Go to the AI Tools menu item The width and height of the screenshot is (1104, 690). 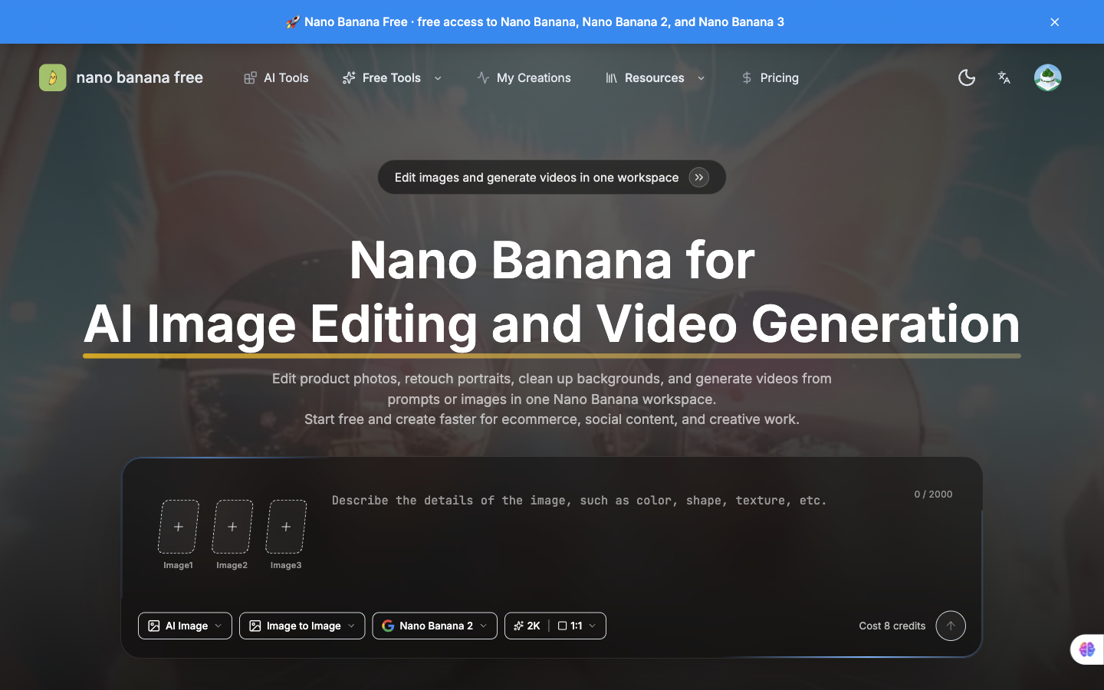point(276,77)
